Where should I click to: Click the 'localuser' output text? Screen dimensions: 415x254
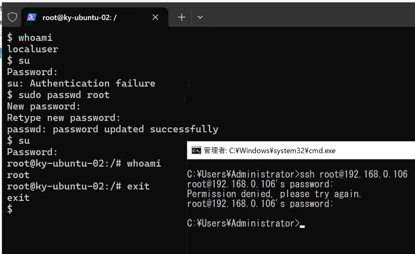(x=33, y=49)
